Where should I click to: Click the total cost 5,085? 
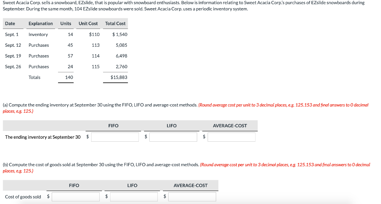tap(122, 45)
